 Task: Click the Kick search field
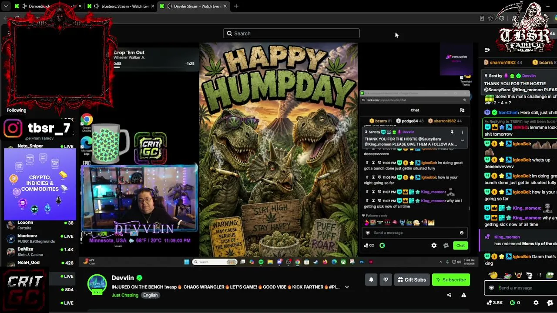coord(291,33)
